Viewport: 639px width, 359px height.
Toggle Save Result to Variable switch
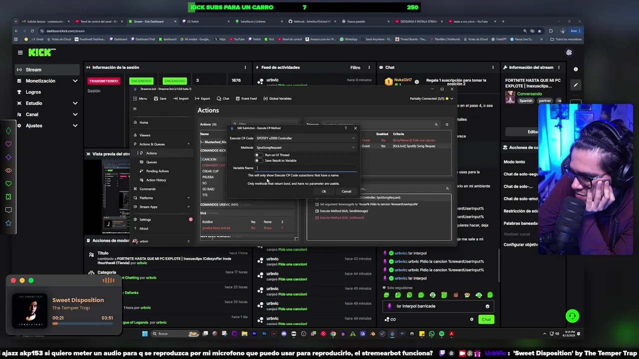259,161
